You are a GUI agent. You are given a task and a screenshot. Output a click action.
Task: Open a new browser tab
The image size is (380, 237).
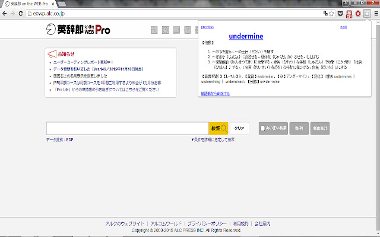(62, 4)
